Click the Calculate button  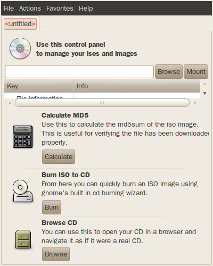pyautogui.click(x=59, y=157)
